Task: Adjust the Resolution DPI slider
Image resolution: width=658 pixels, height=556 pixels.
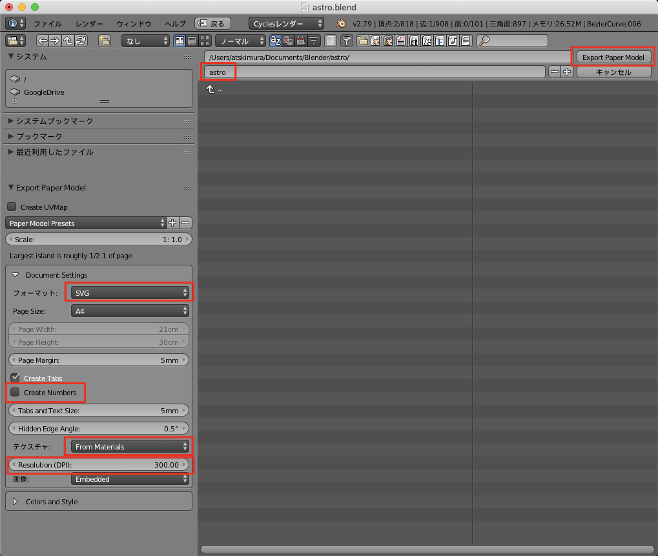Action: [x=99, y=465]
